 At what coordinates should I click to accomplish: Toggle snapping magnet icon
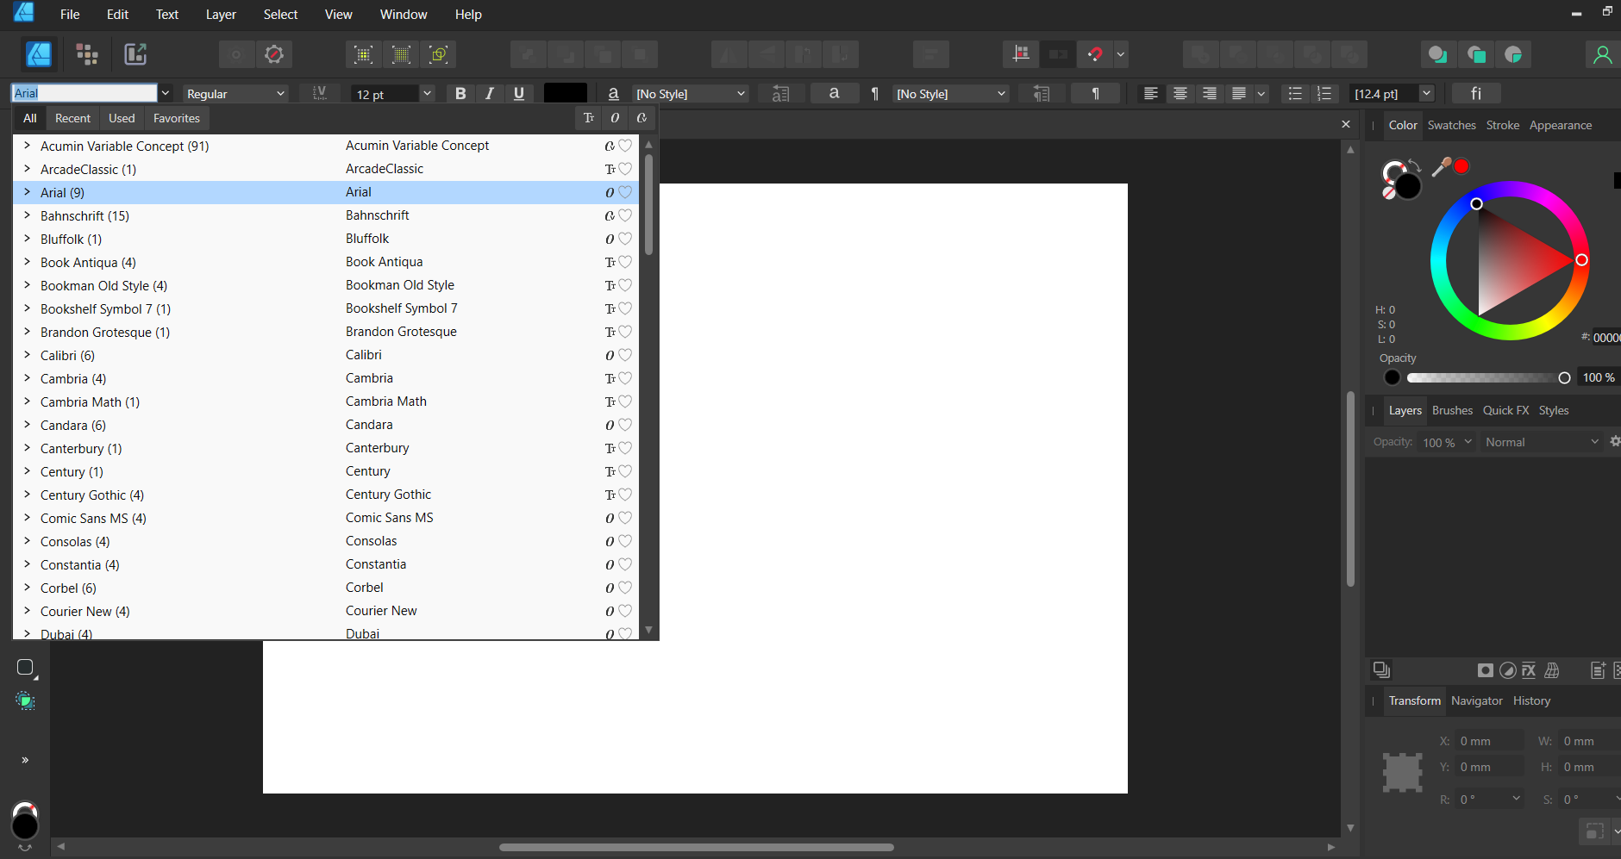coord(1094,54)
